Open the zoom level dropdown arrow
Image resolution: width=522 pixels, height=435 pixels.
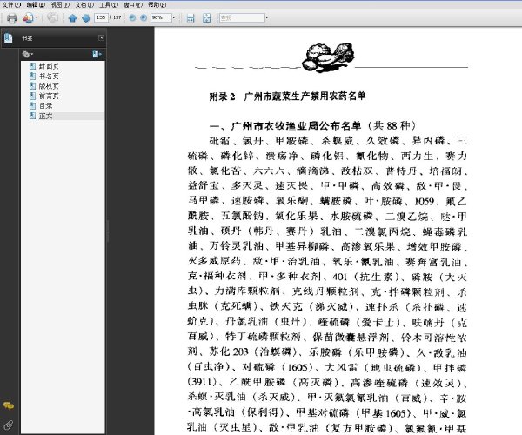(x=173, y=17)
